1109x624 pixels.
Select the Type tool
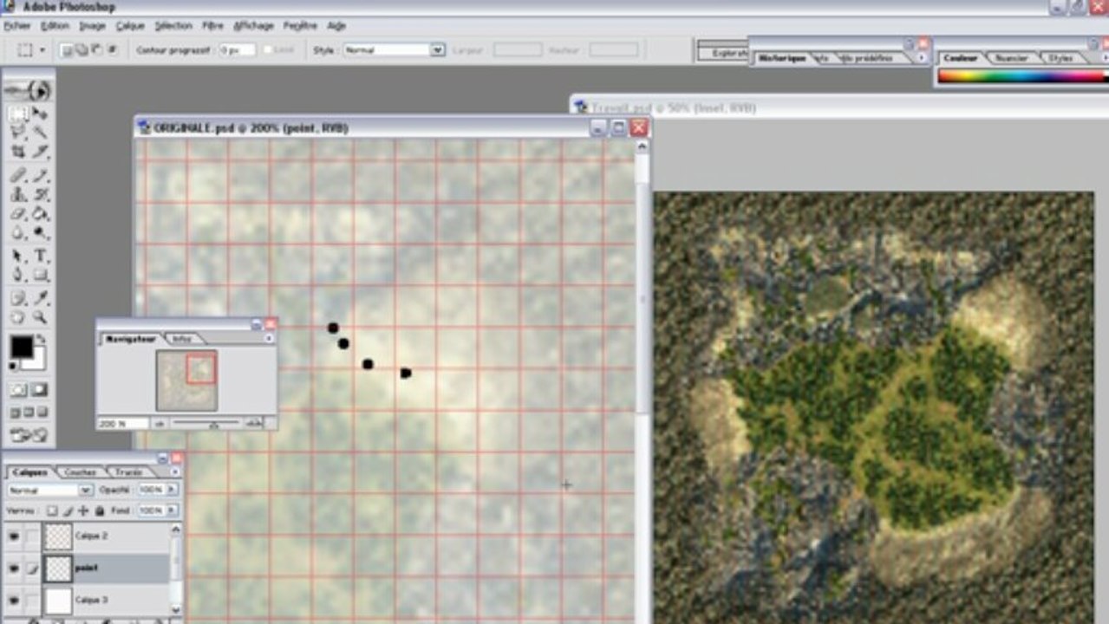40,257
